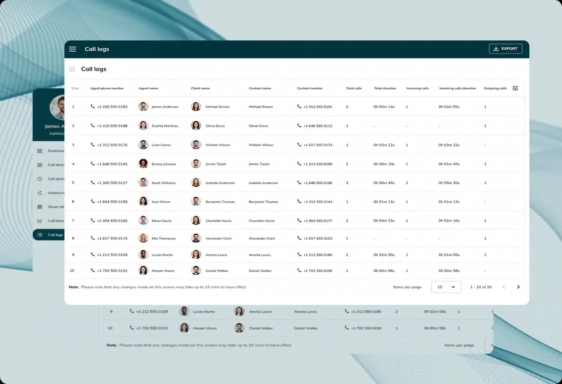Click the EXPORT button
562x384 pixels.
pos(505,49)
